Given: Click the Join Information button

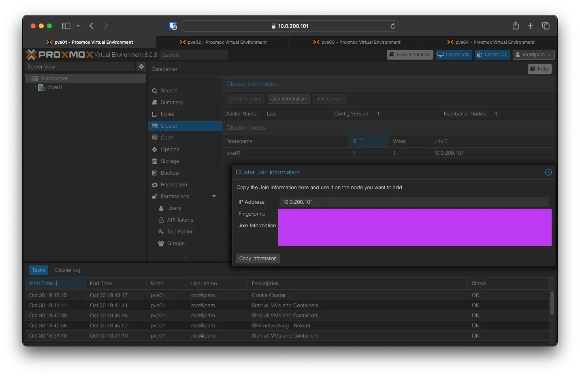Looking at the screenshot, I should [288, 99].
